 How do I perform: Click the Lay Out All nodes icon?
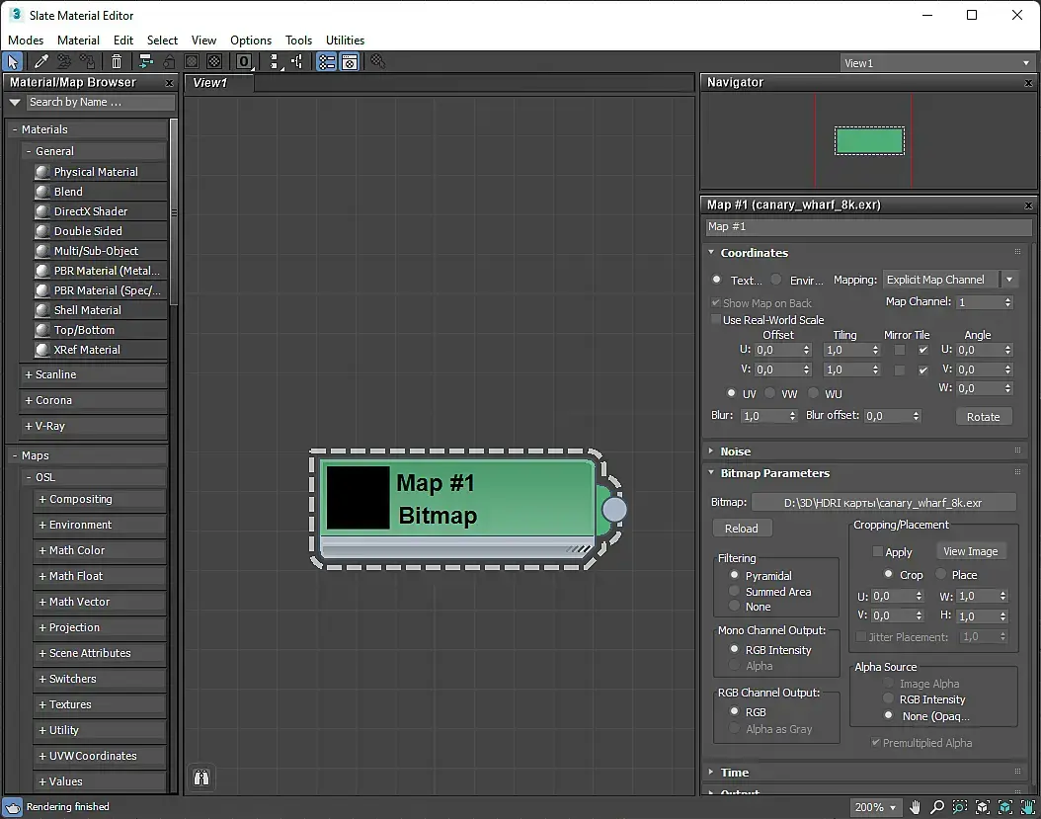(275, 62)
